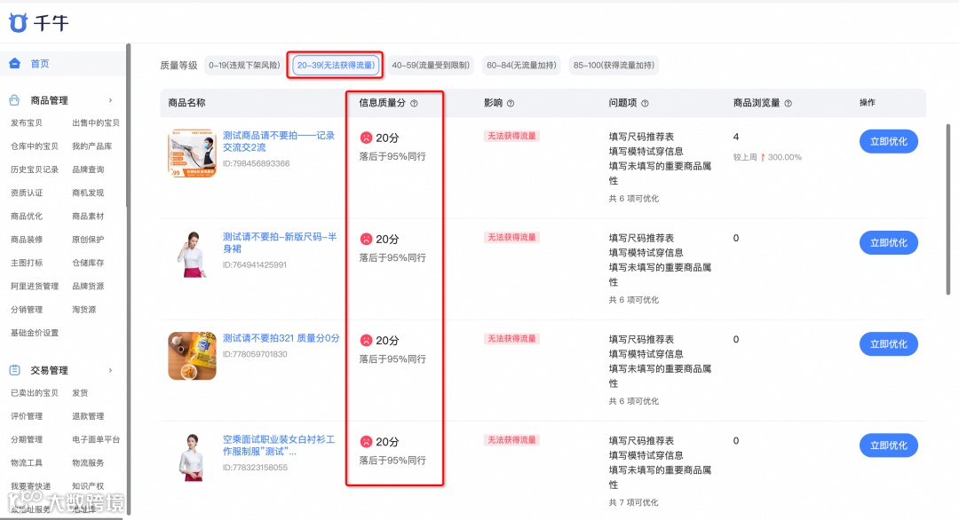The image size is (959, 520).
Task: Click sad face icon for ID:798456893366 row
Action: click(366, 138)
